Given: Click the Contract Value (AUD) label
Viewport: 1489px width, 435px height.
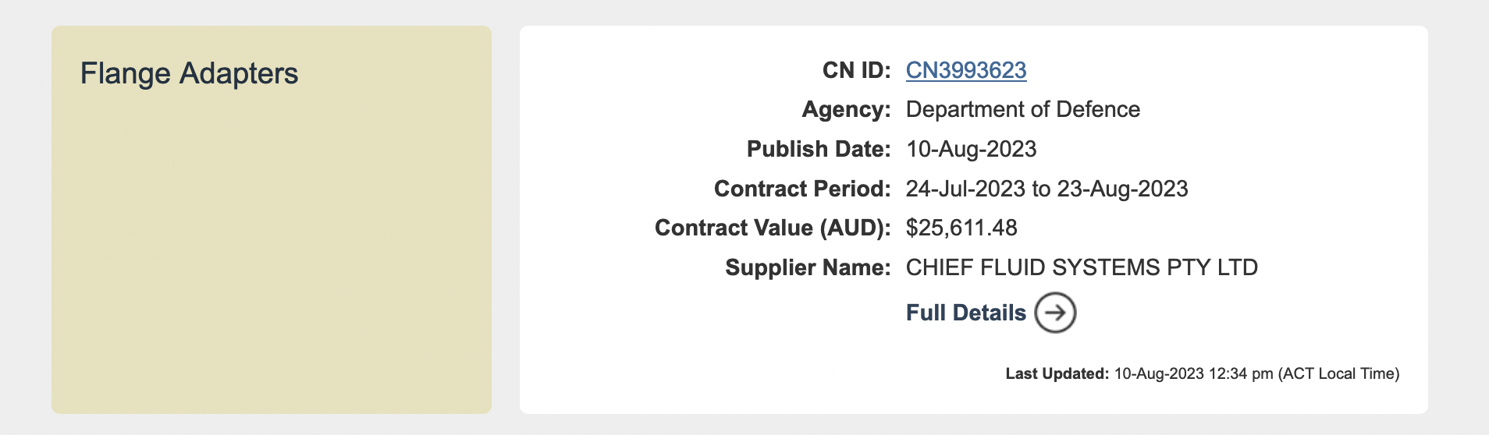Looking at the screenshot, I should point(773,228).
